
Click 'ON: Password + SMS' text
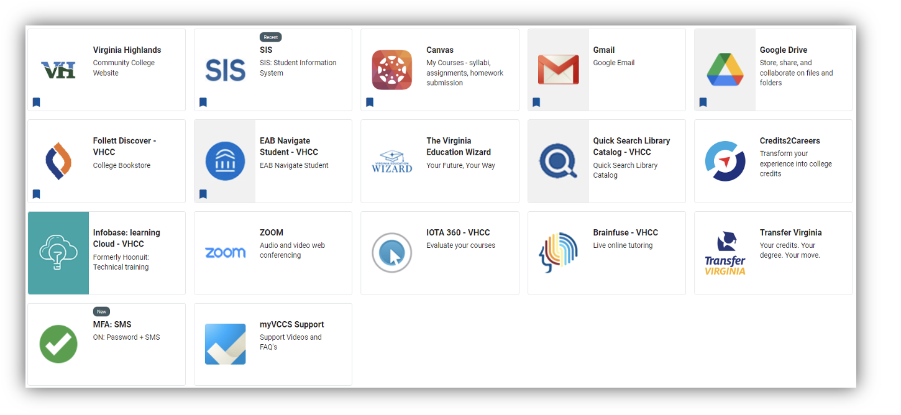[x=127, y=337]
